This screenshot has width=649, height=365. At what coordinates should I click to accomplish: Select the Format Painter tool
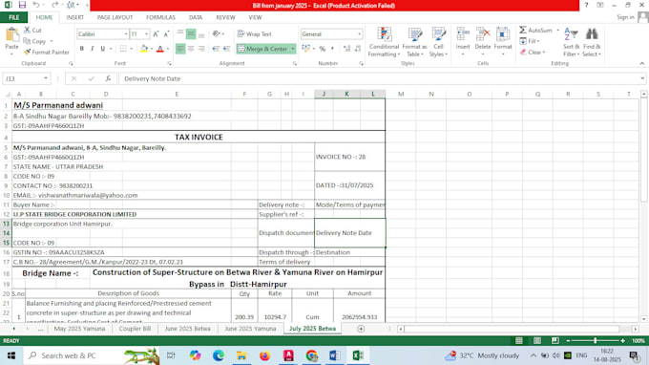click(47, 53)
